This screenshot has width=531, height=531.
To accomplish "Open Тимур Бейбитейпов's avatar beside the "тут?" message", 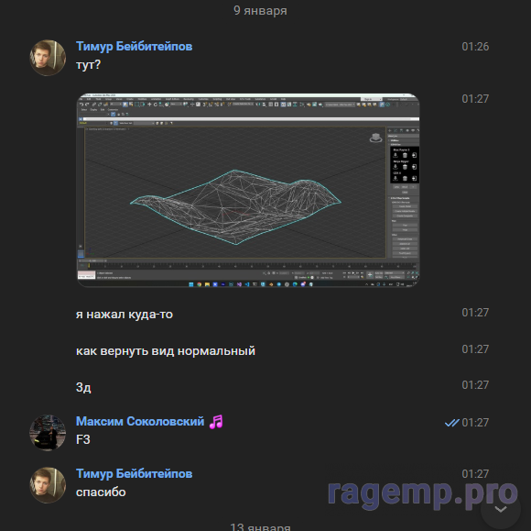I will (48, 58).
